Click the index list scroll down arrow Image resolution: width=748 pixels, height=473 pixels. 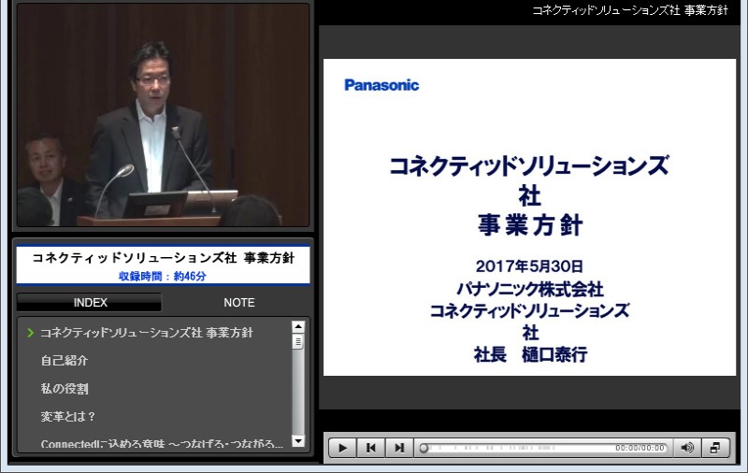(x=298, y=441)
